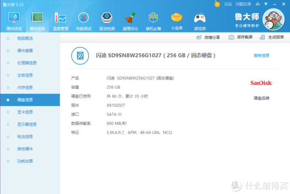Click the 硬盘品牌 label under logo

pyautogui.click(x=261, y=98)
